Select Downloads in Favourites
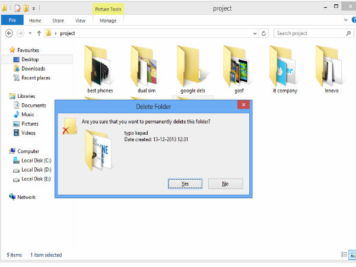356x267 pixels. click(x=33, y=69)
